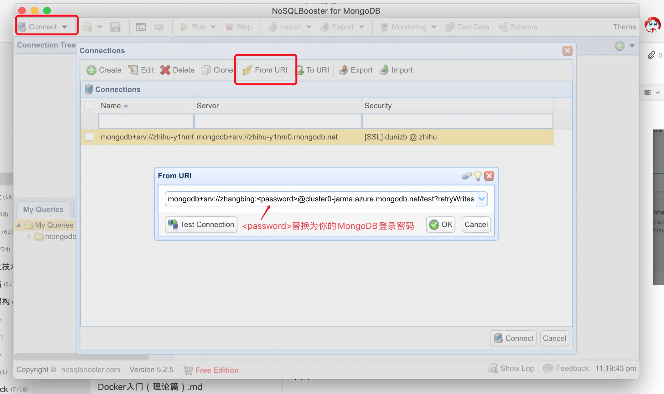Click the Edit connection icon
Image resolution: width=664 pixels, height=394 pixels.
[133, 70]
